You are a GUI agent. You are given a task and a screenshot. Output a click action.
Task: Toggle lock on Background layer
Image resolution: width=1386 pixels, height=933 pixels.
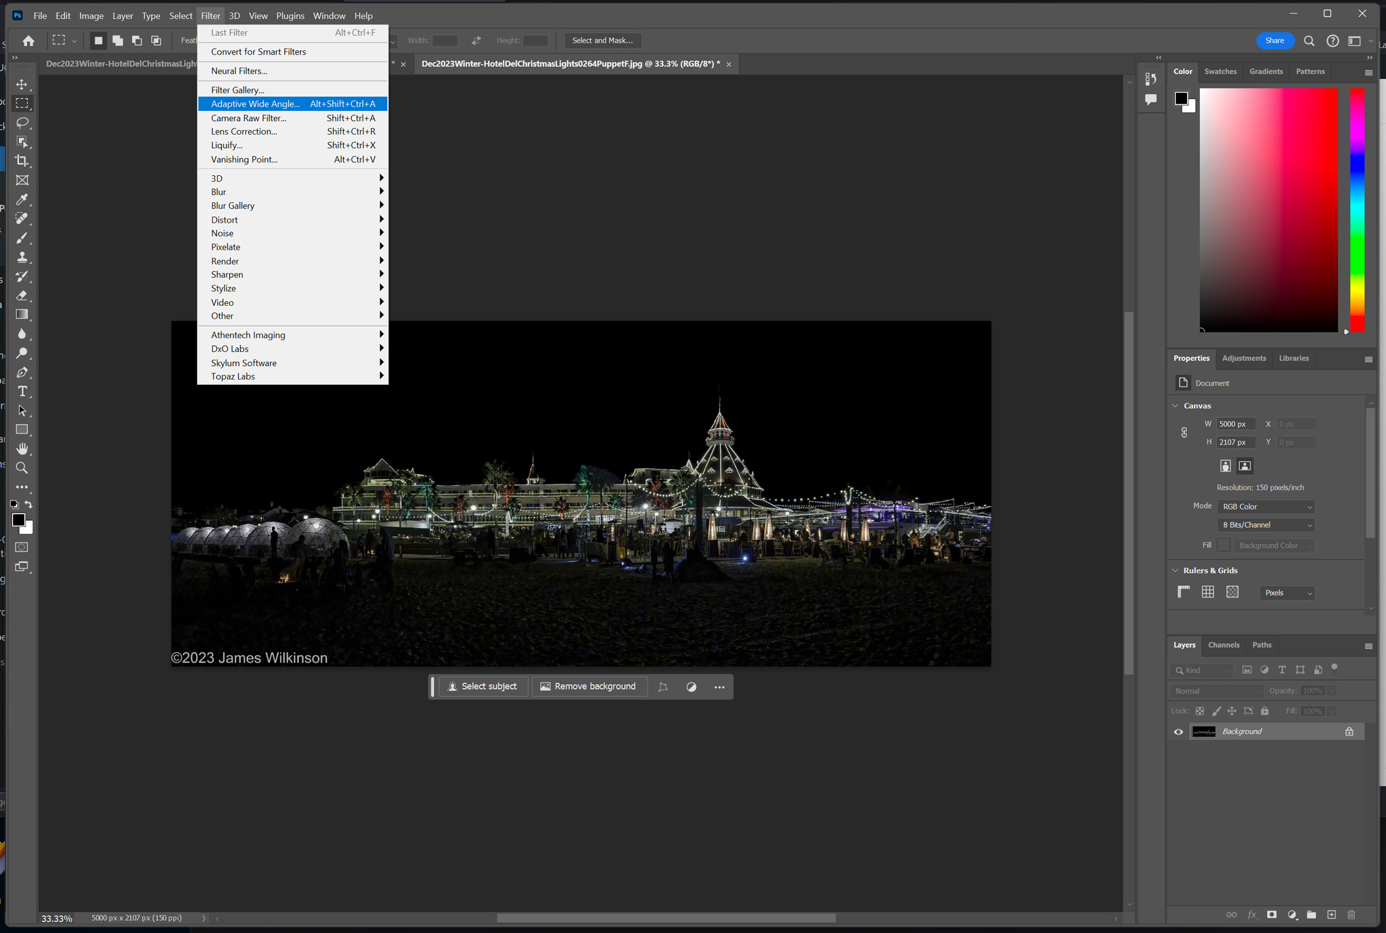(1349, 730)
